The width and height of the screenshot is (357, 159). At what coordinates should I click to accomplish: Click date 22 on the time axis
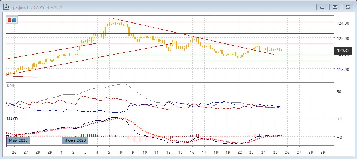240,152
